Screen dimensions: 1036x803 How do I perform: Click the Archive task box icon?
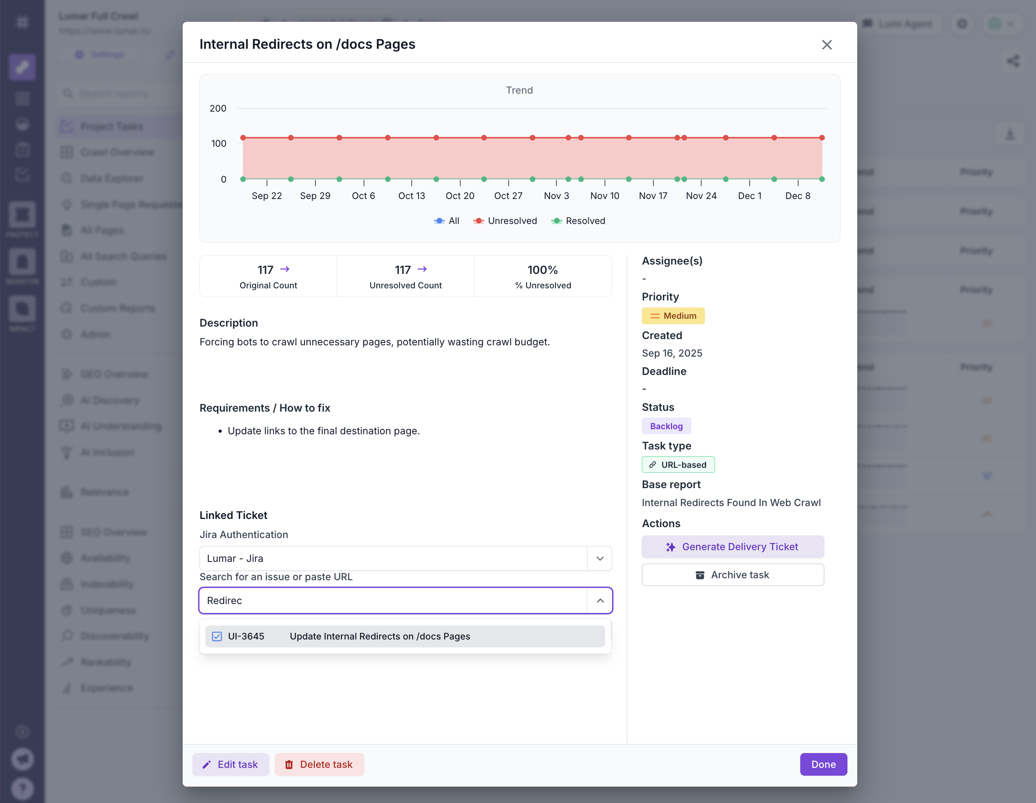click(x=700, y=574)
